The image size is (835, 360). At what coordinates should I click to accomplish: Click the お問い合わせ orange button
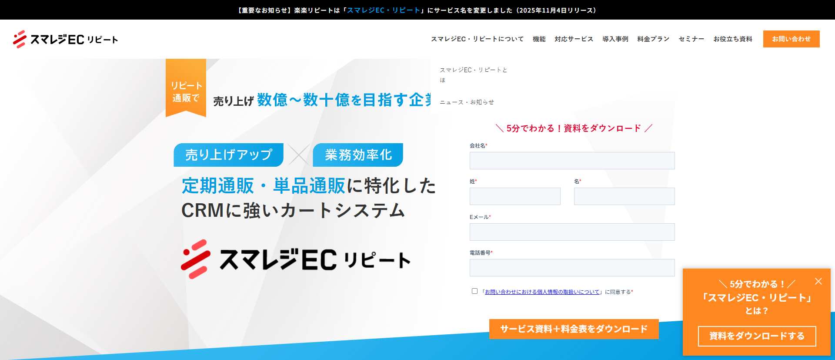(791, 39)
